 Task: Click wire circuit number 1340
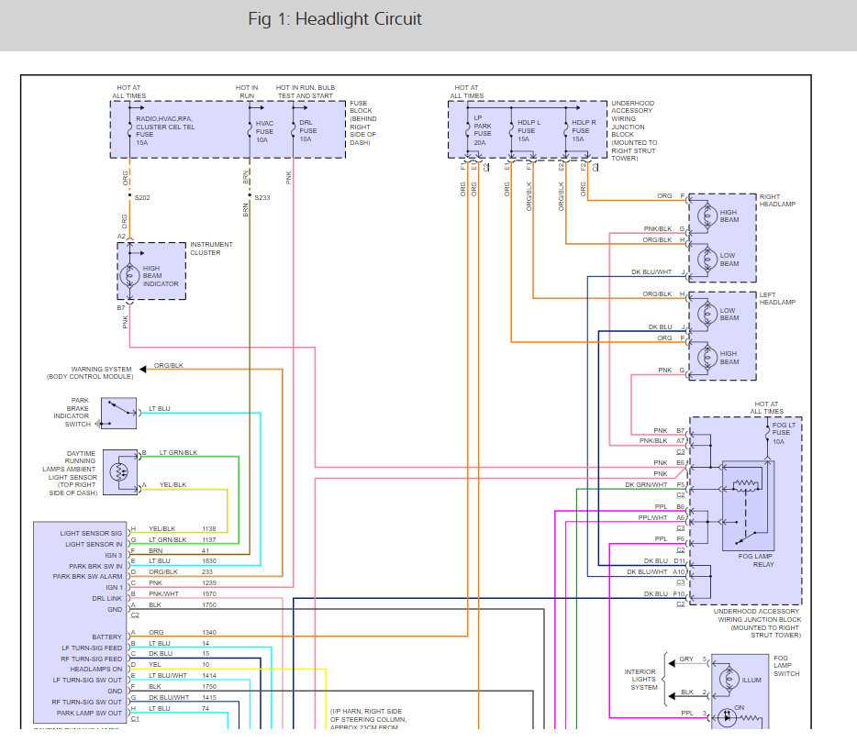click(x=209, y=632)
